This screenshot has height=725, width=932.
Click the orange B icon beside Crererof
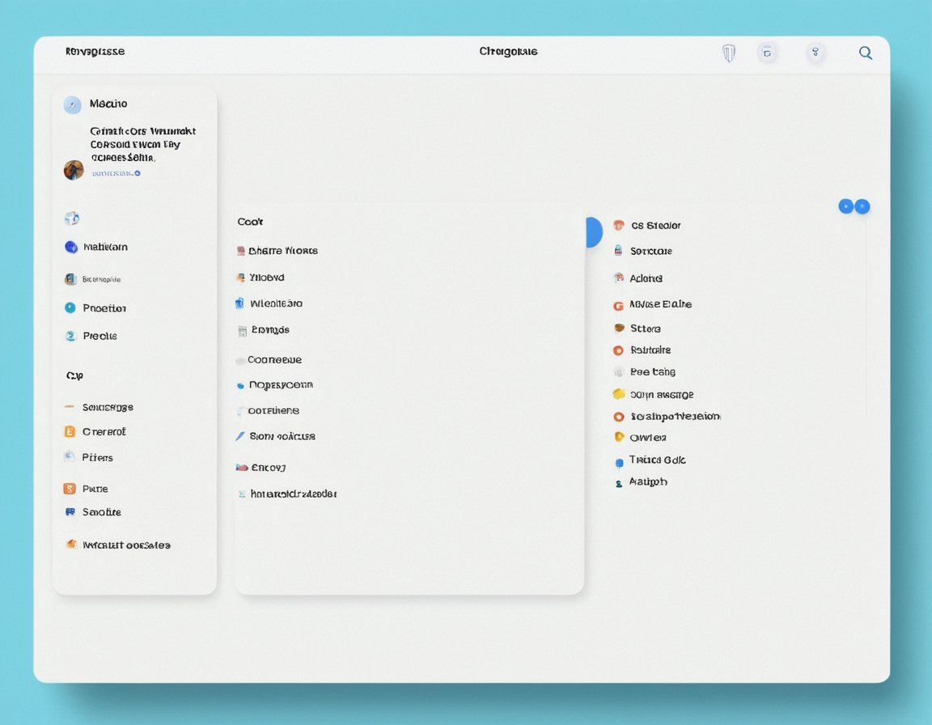pos(70,432)
